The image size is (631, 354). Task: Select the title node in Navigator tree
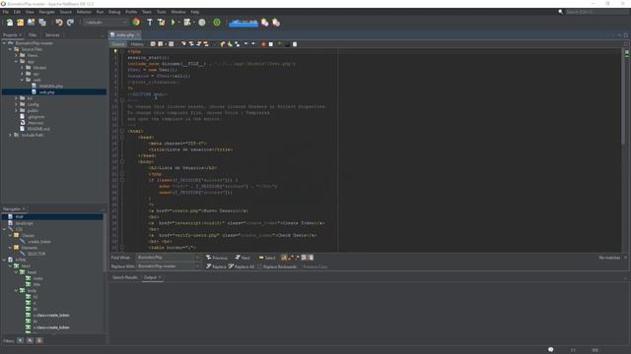point(36,284)
